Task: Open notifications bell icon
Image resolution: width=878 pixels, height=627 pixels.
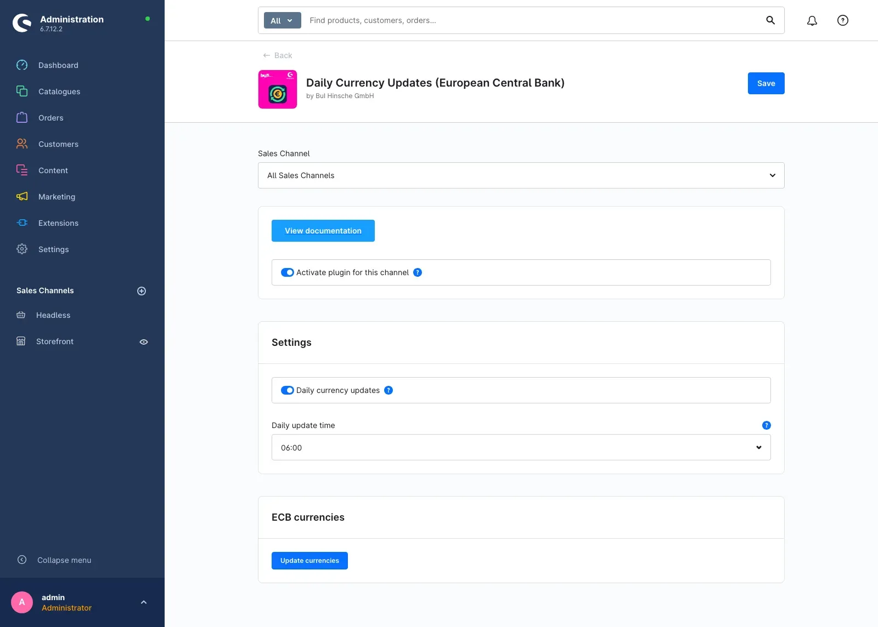Action: click(x=812, y=20)
